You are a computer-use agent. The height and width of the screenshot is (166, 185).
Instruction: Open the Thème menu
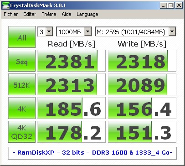tap(49, 14)
